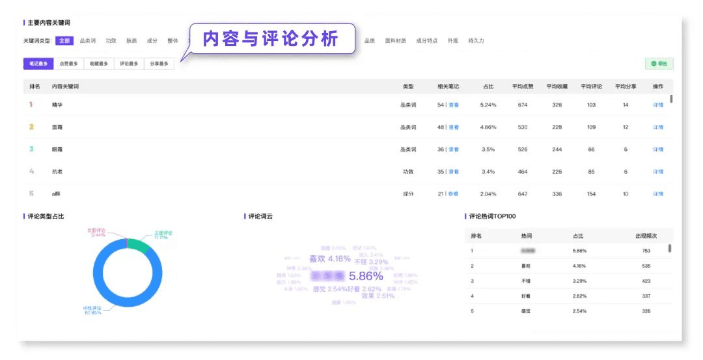
Task: Click the rank 2 medal icon
Action: tap(31, 127)
